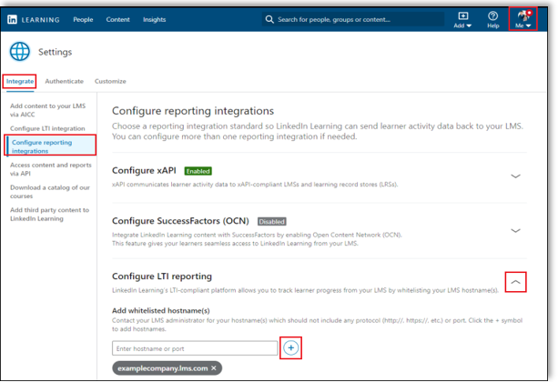Viewport: 558px width, 382px height.
Task: Switch to the Customize tab
Action: click(x=110, y=82)
